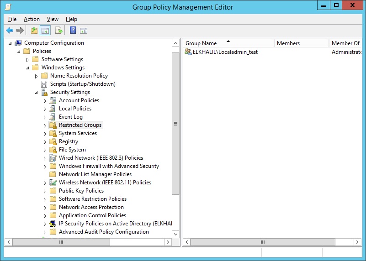Select Network Access Protection item
366x261 pixels.
[x=91, y=207]
